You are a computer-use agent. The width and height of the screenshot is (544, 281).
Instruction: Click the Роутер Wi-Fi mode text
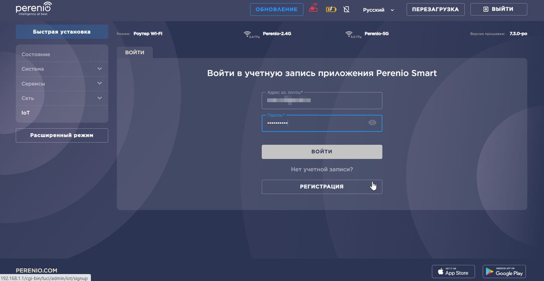pyautogui.click(x=148, y=33)
